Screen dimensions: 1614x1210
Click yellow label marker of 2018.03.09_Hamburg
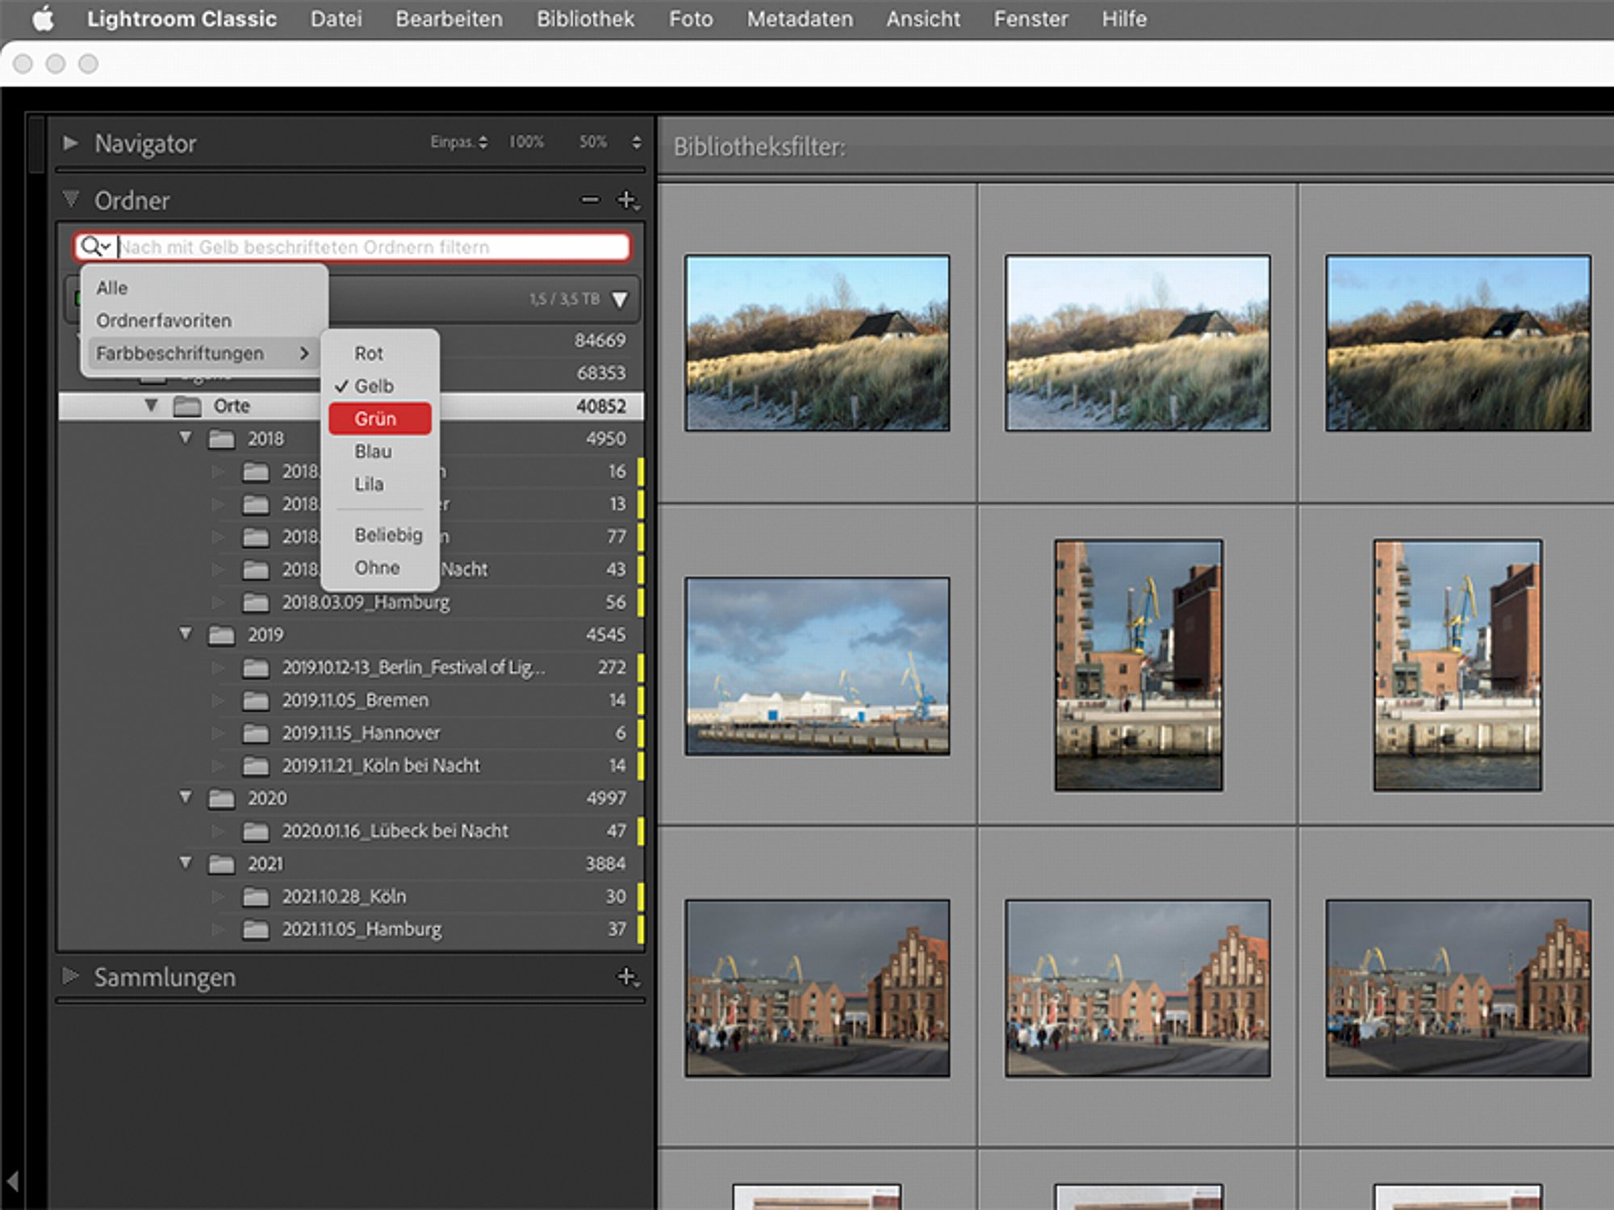pos(641,603)
